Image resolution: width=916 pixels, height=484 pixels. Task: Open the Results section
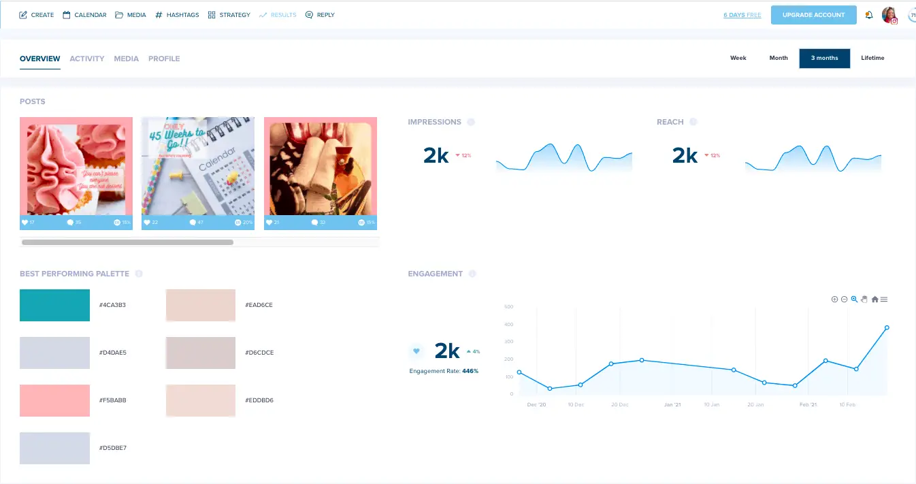click(x=278, y=15)
